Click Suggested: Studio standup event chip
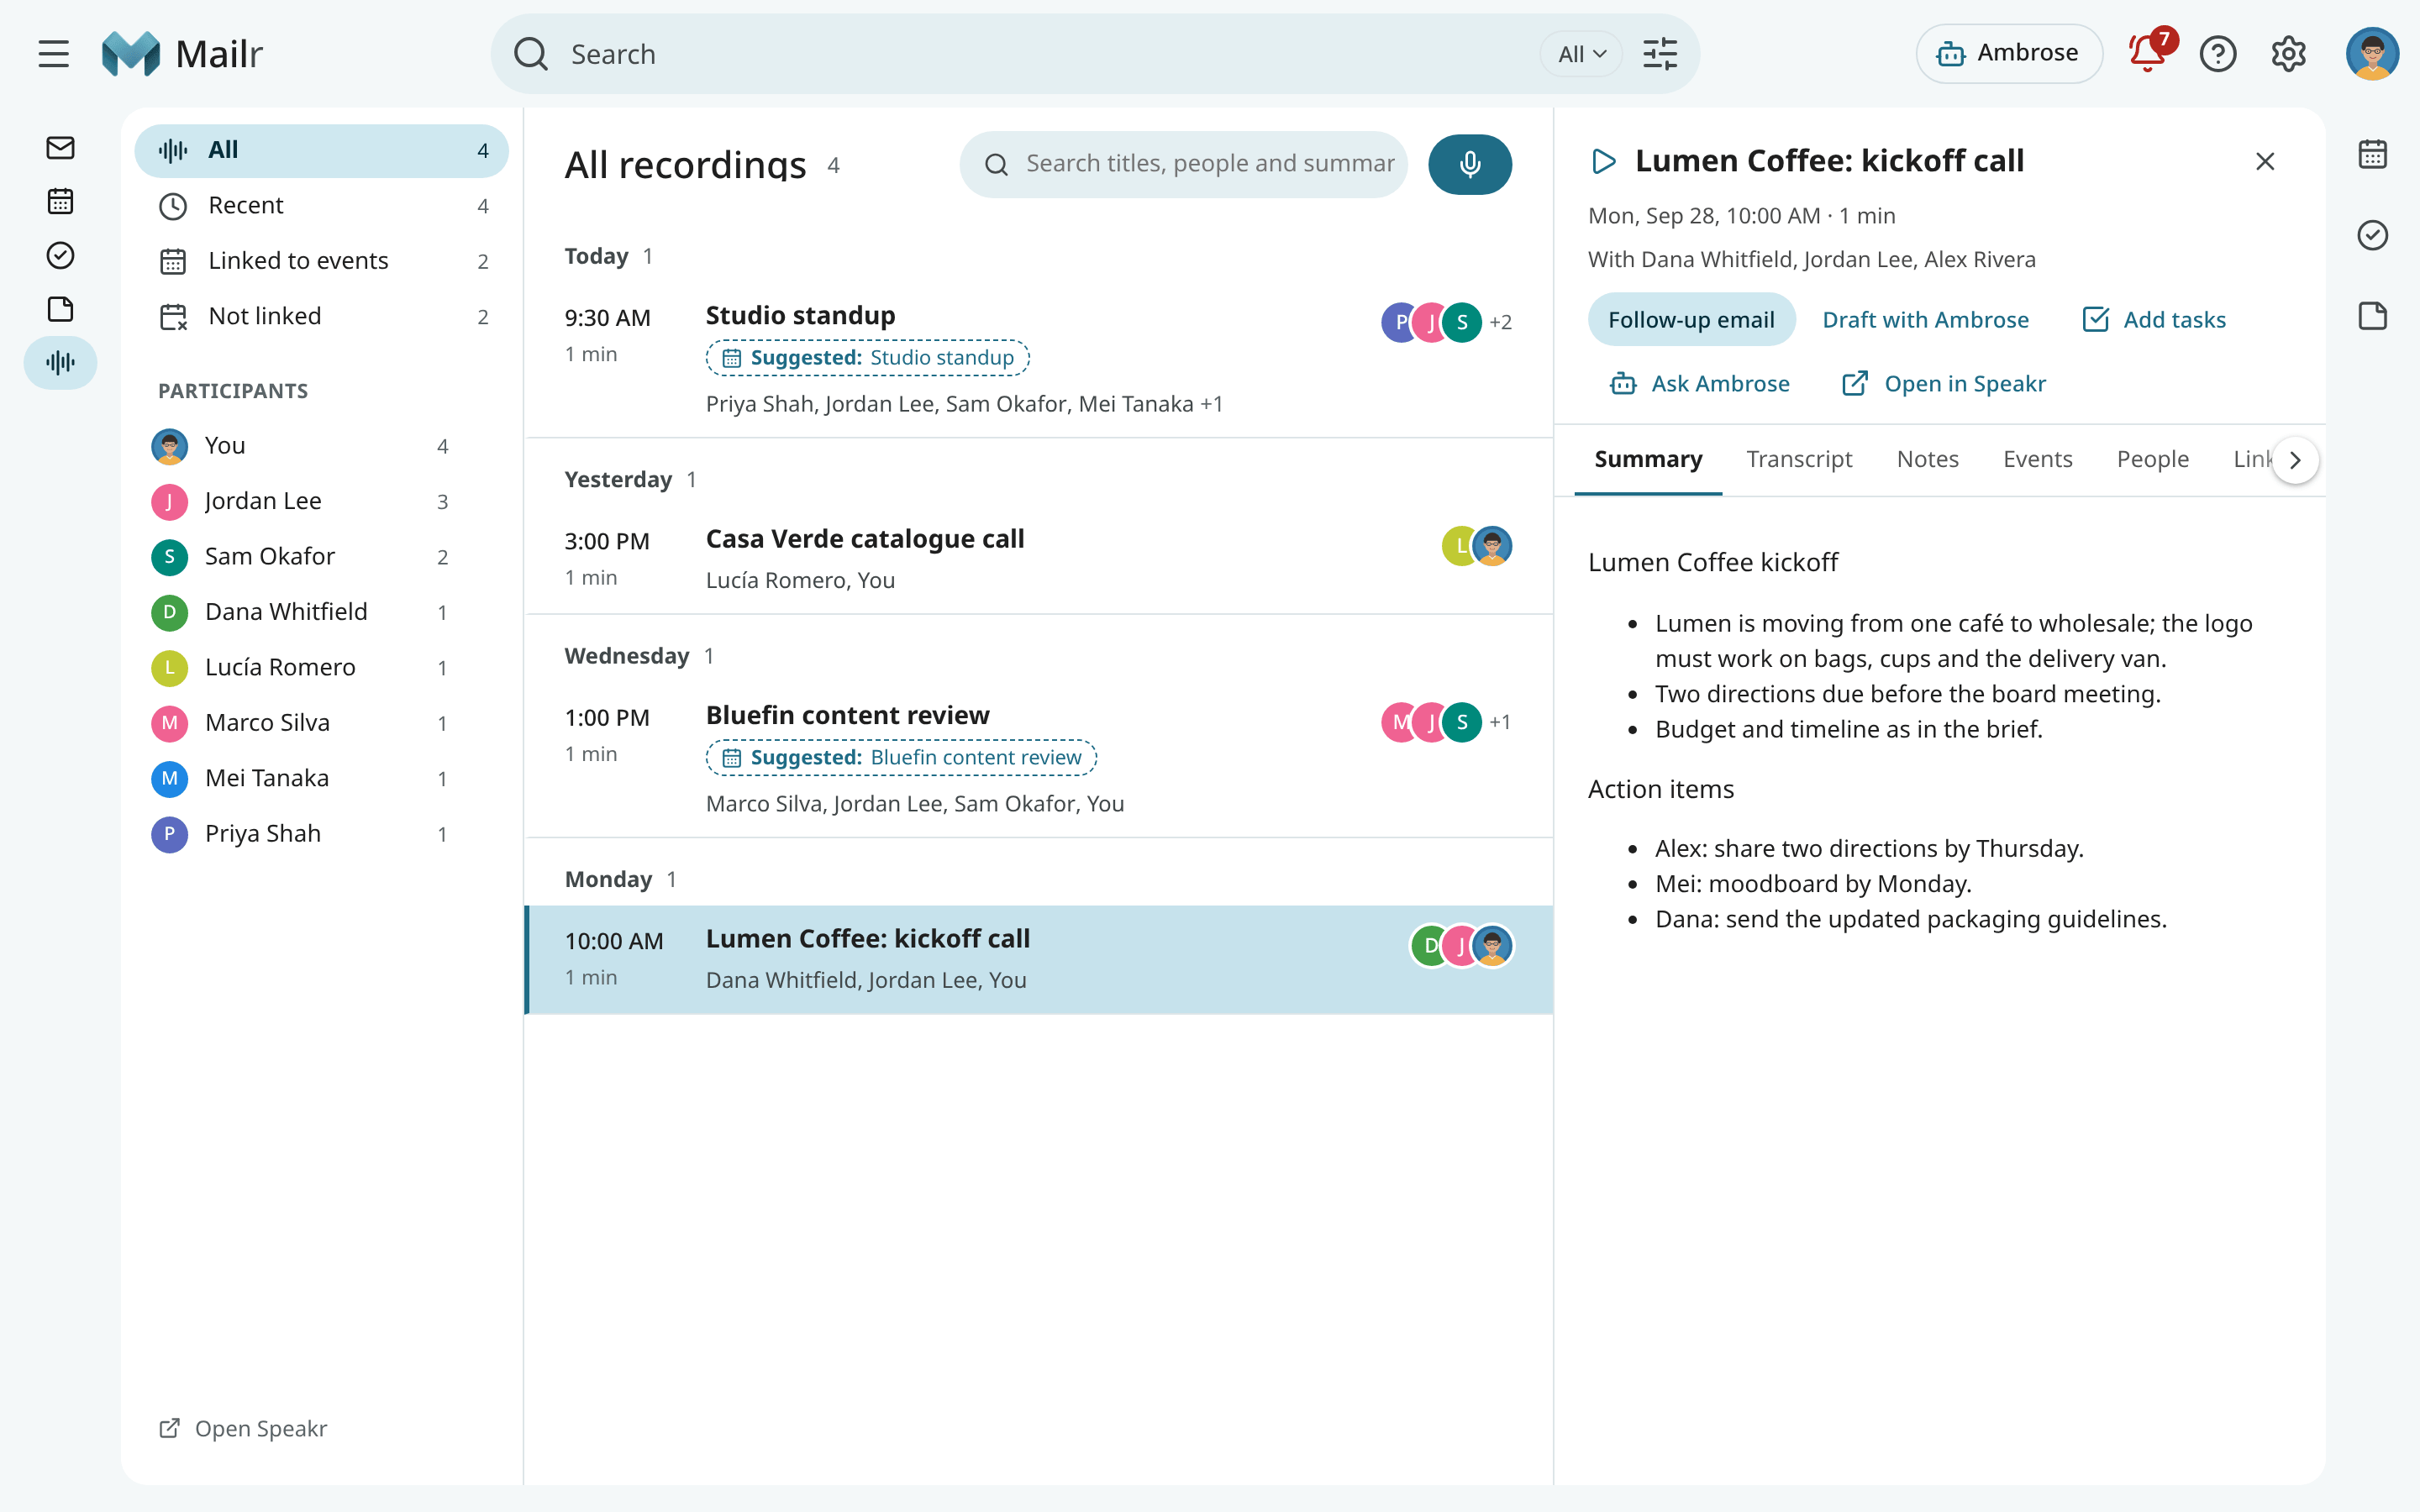Image resolution: width=2420 pixels, height=1512 pixels. click(867, 358)
